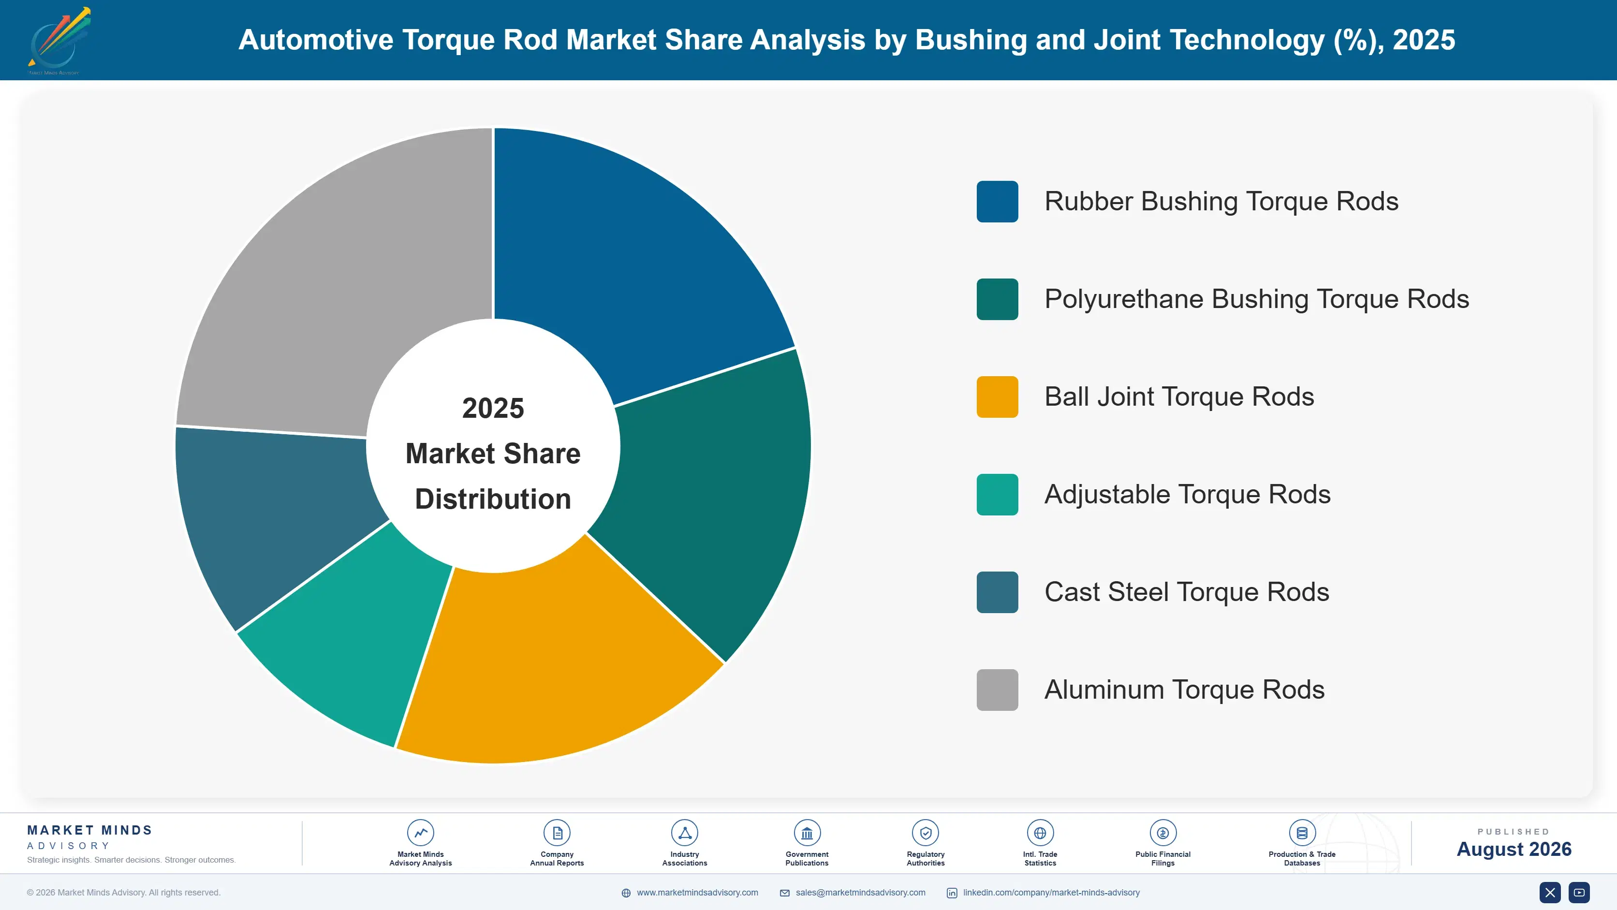Screen dimensions: 1617x910
Task: Click the Public Financial Filings icon
Action: (1162, 833)
